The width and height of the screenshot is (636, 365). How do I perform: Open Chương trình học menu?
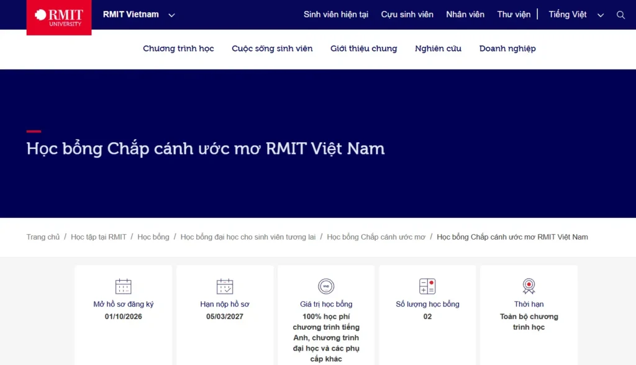178,48
